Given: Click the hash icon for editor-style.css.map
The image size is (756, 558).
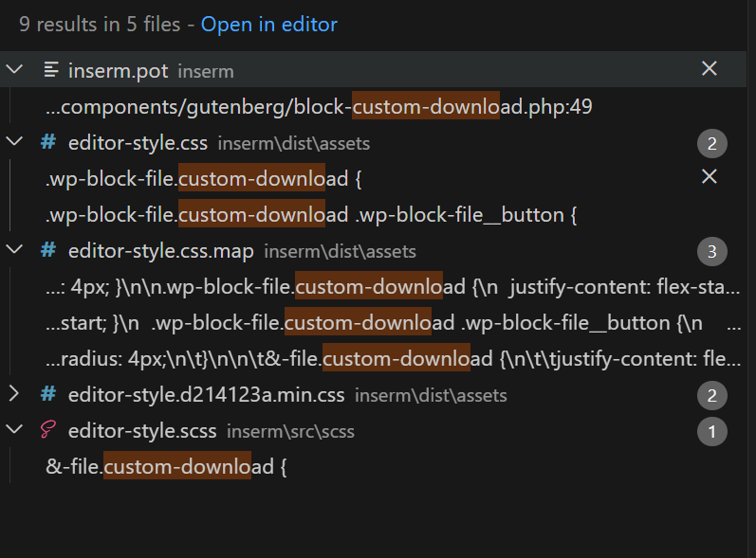Looking at the screenshot, I should coord(48,250).
